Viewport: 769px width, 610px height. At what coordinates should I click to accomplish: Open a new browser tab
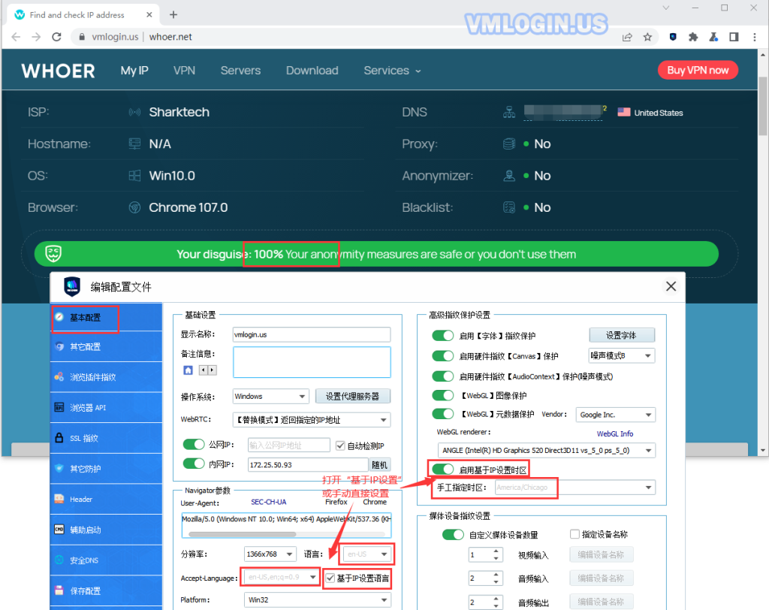tap(173, 15)
